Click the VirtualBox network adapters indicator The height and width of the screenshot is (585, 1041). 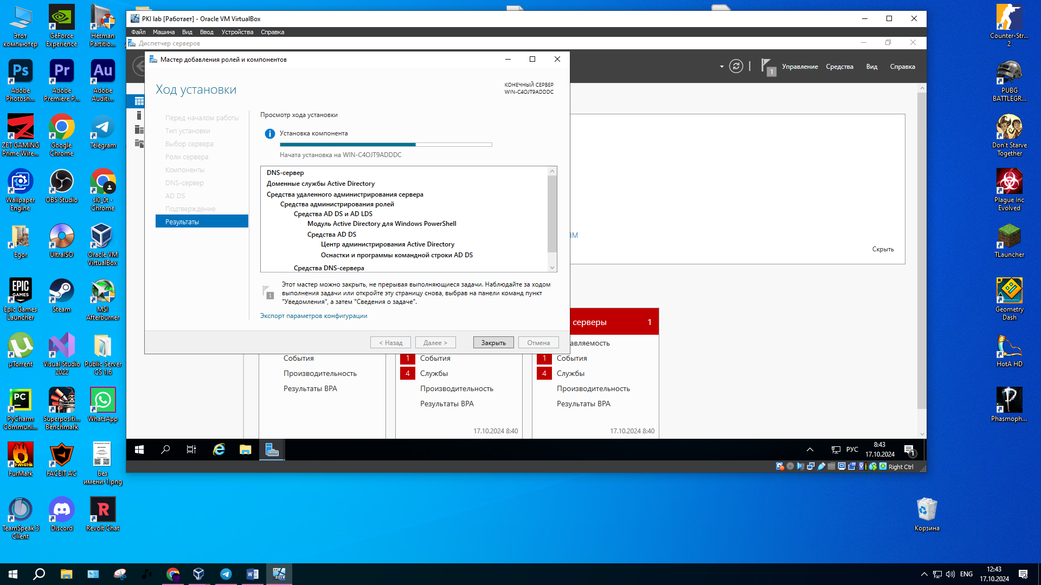tap(811, 466)
